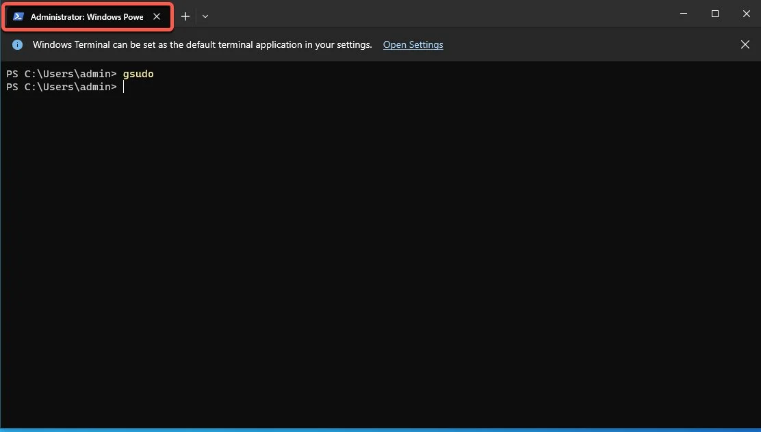Dismiss the default terminal banner via its X icon
Screen dimensions: 761x432
coord(745,44)
